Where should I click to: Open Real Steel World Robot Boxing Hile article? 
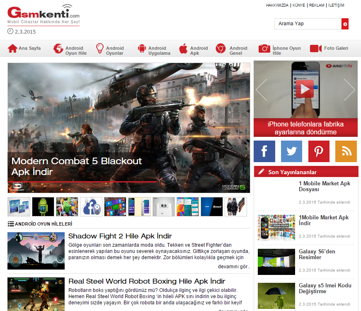147,281
